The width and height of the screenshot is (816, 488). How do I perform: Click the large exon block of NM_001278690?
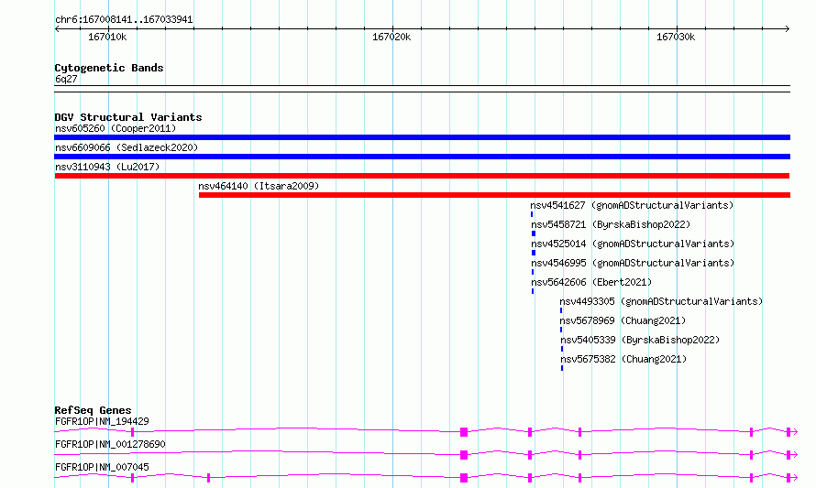click(464, 455)
